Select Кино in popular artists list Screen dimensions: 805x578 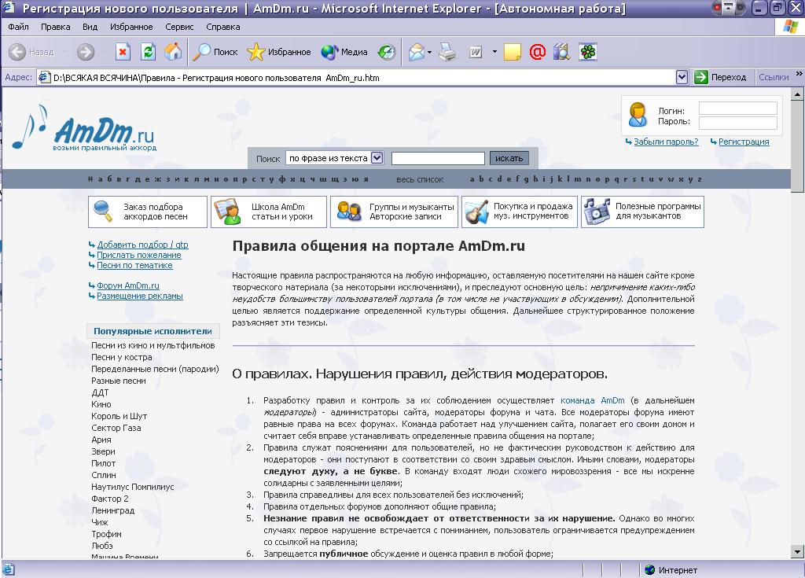point(101,404)
